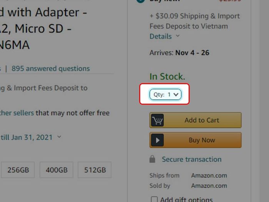Expand the shipping Details link
This screenshot has height=202, width=269.
tap(161, 37)
